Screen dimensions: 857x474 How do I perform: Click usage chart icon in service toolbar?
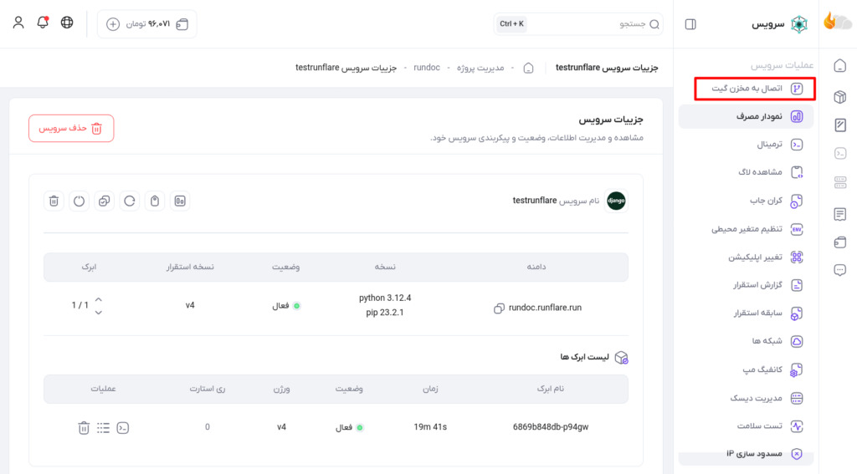click(180, 201)
